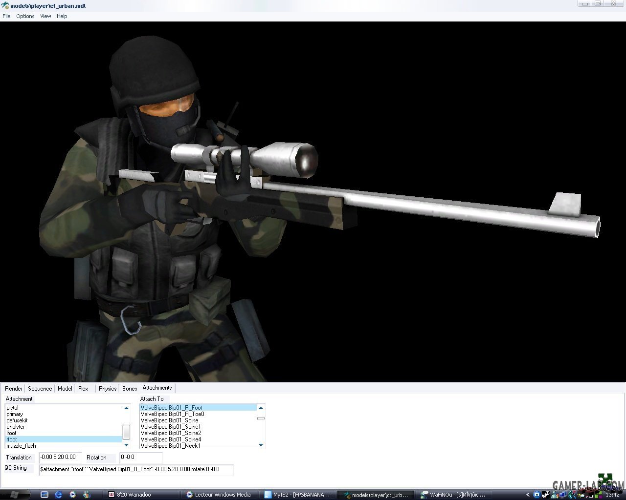Open the File menu
Viewport: 626px width, 500px height.
click(x=6, y=16)
